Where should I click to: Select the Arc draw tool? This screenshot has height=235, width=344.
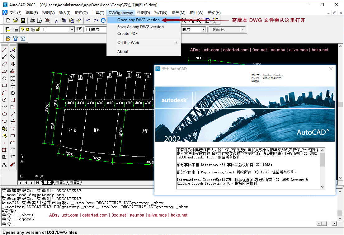(4, 92)
